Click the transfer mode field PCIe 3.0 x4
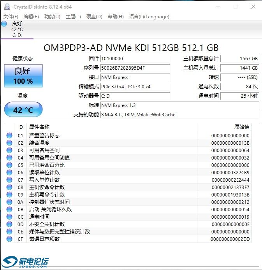The image size is (262, 270). click(x=135, y=87)
